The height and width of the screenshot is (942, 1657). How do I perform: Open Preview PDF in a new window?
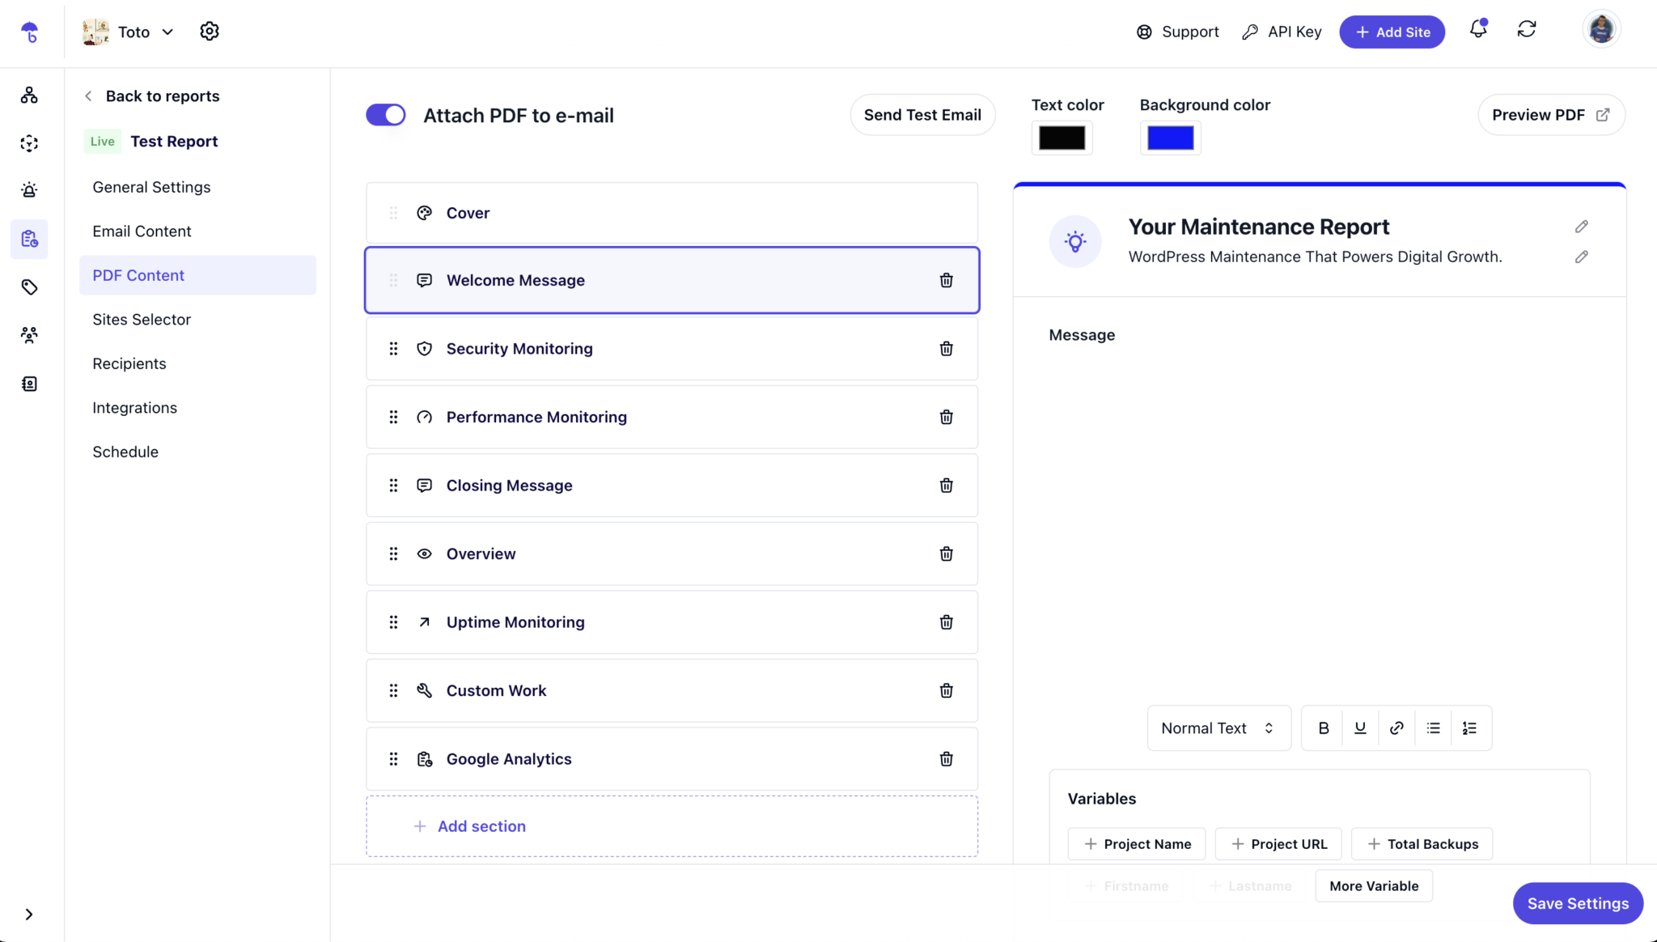coord(1549,114)
